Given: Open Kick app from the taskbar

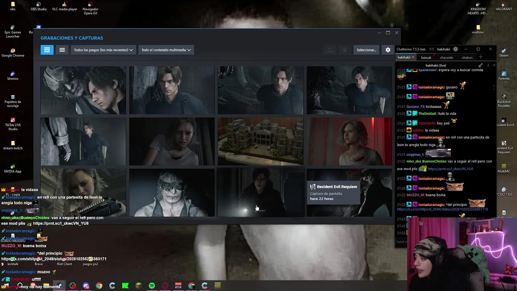Looking at the screenshot, I should click(x=125, y=286).
